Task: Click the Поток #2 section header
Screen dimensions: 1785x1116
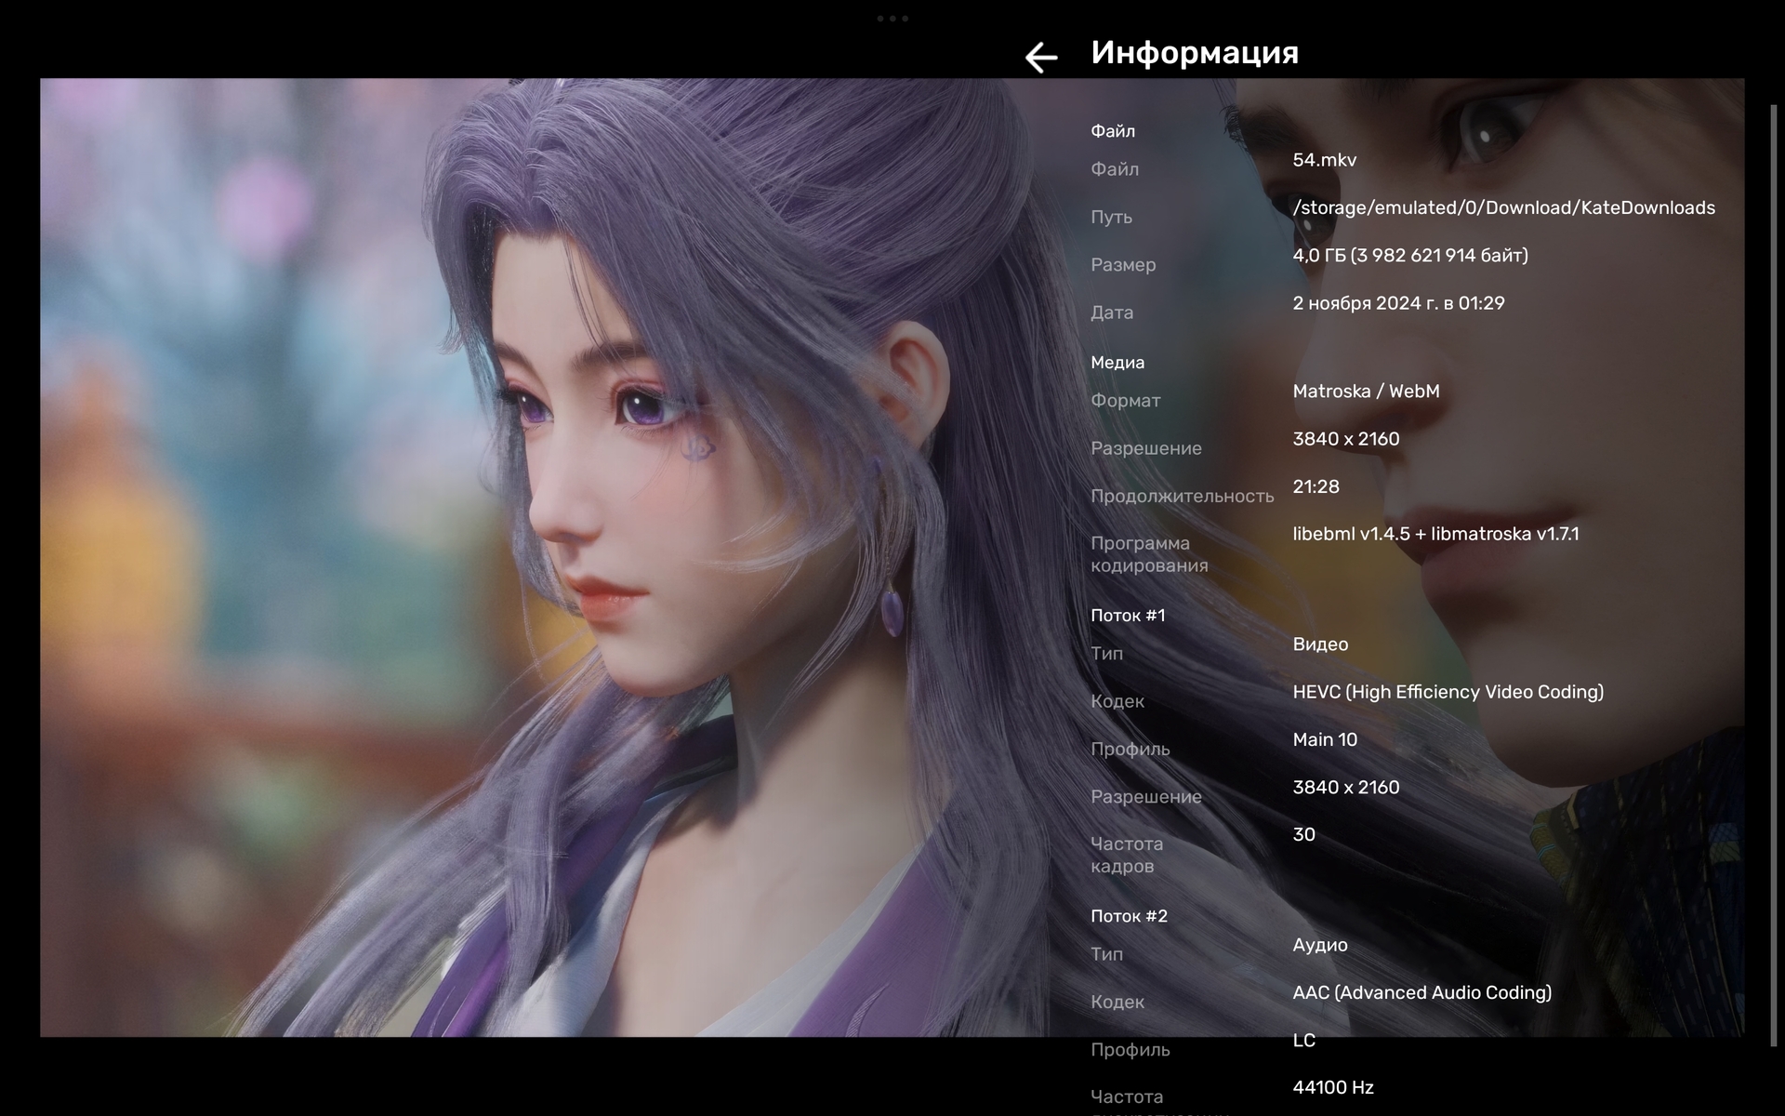Action: tap(1128, 916)
